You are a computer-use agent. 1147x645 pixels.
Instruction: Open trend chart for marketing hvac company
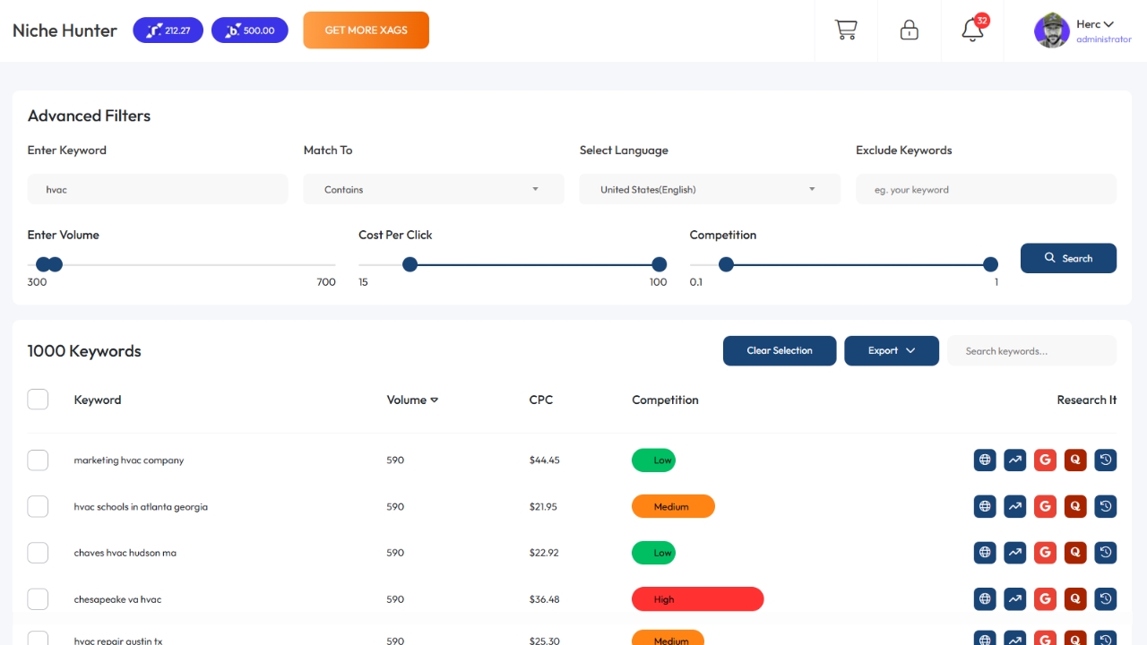pyautogui.click(x=1015, y=460)
